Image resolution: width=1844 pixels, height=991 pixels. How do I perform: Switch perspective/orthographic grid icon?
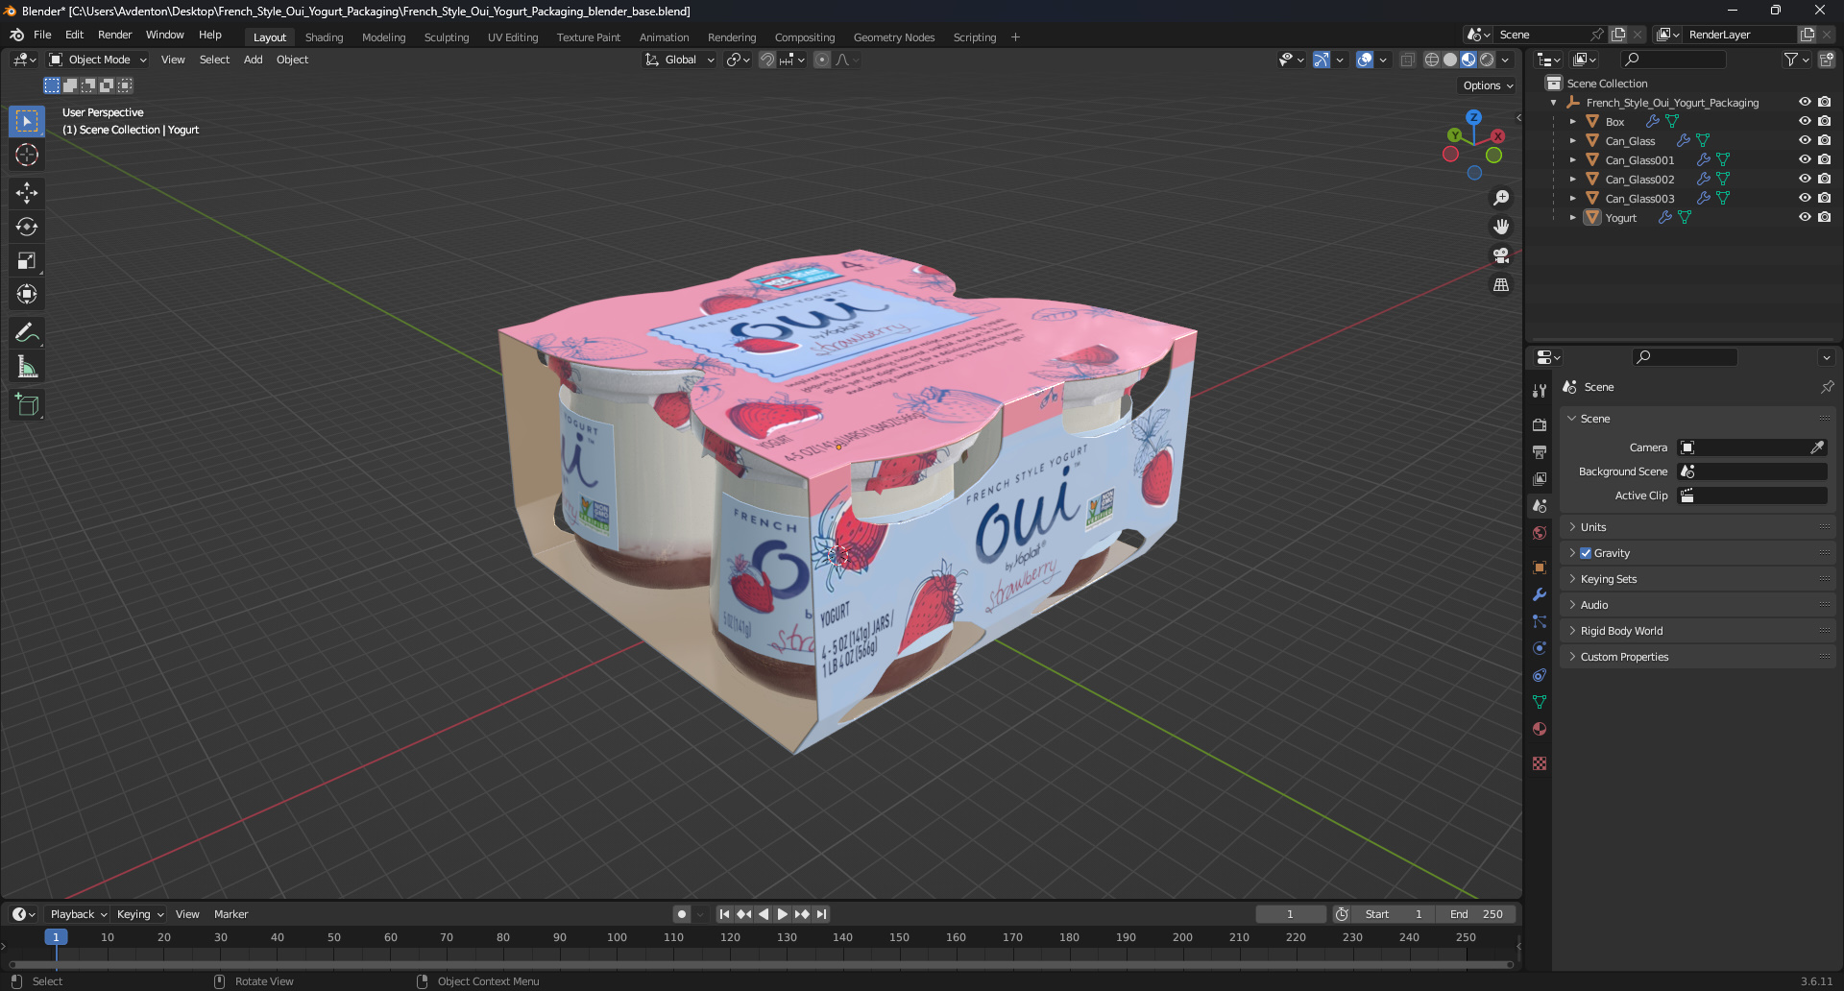[x=1501, y=284]
